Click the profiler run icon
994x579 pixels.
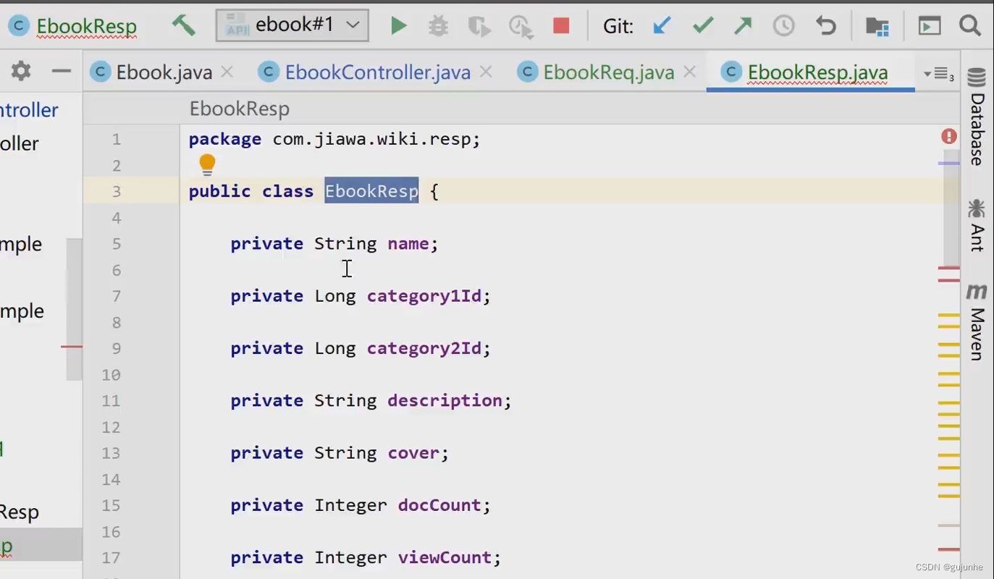point(521,27)
